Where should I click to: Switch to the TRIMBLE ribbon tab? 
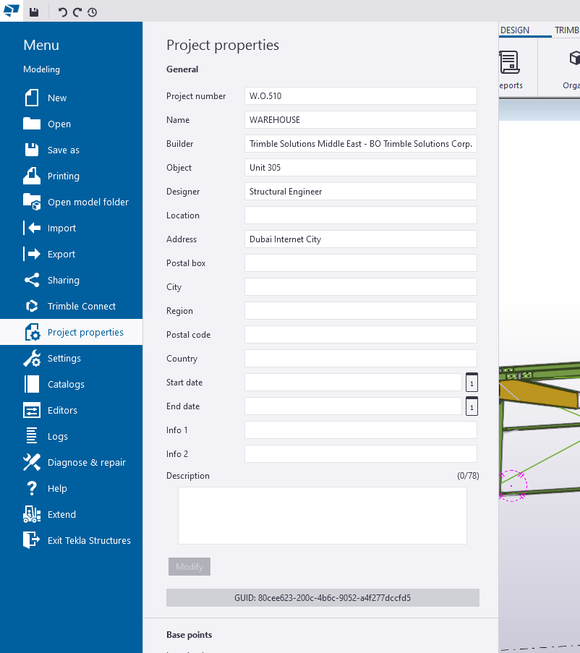(567, 30)
